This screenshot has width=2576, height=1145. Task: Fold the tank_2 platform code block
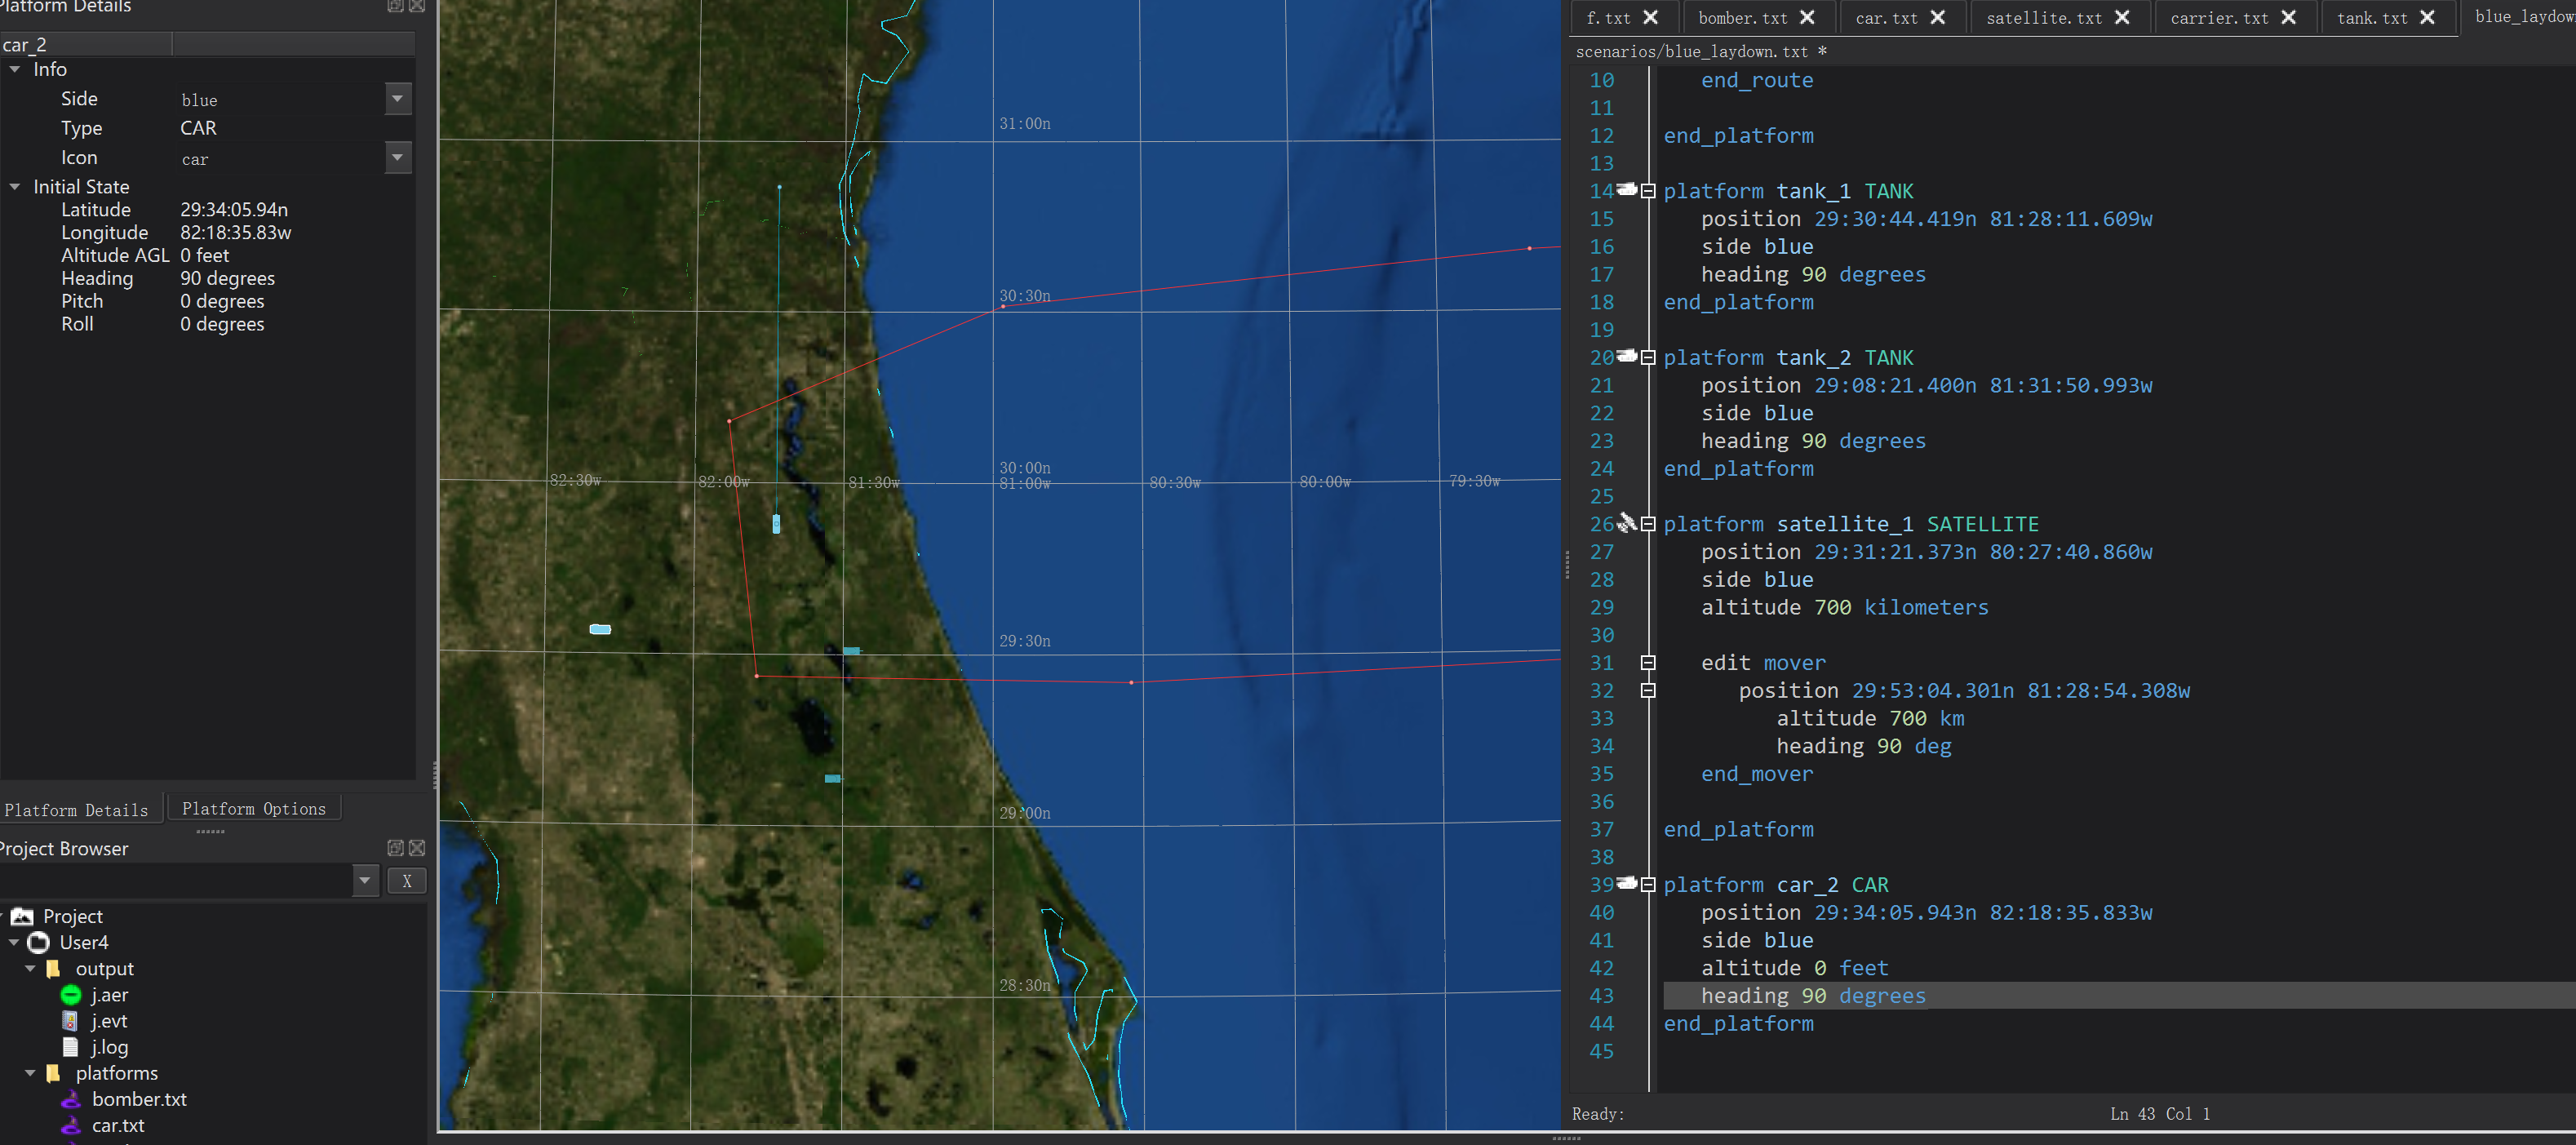click(x=1648, y=357)
